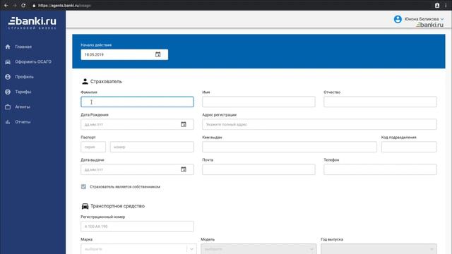Screen dimensions: 452x254
Task: Click the bar chart icon next to Отчеты
Action: click(8, 122)
